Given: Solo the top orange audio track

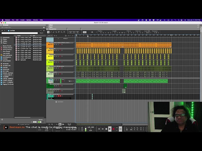Looking at the screenshot, I should click(56, 44).
